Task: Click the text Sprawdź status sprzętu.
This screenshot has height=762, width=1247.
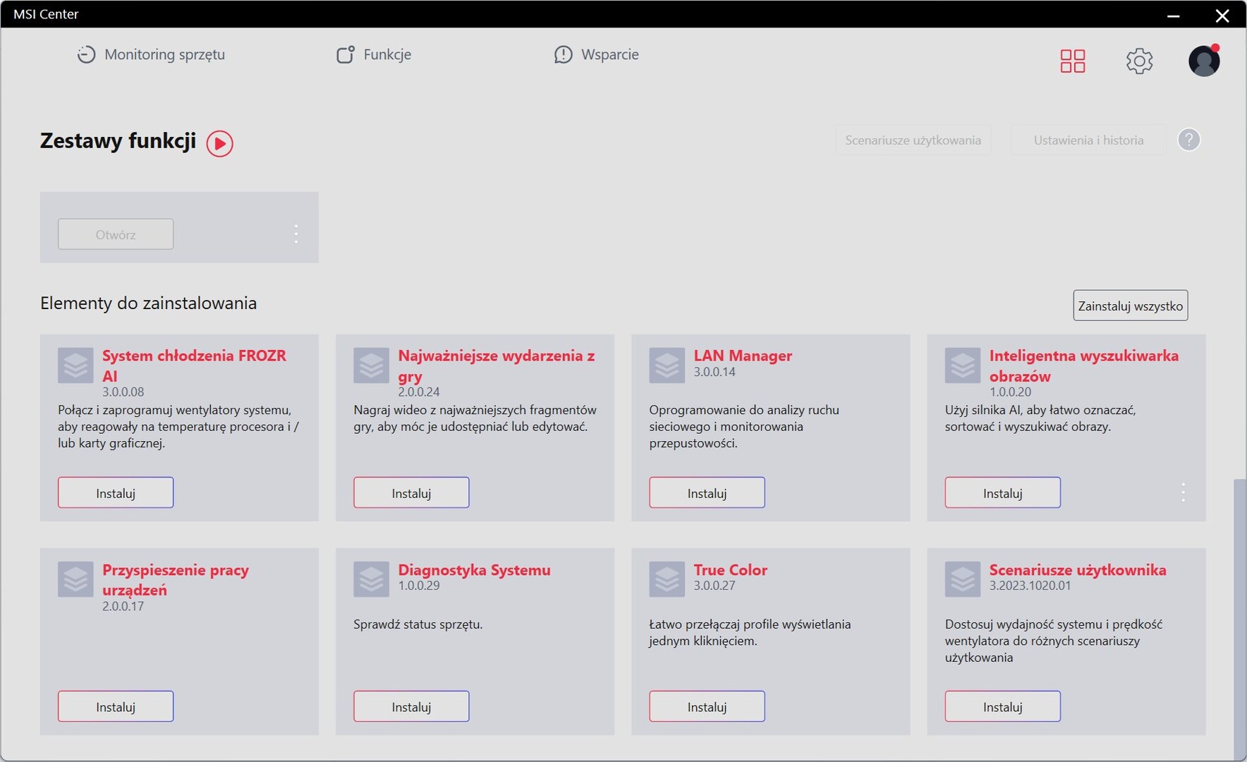Action: (x=418, y=624)
